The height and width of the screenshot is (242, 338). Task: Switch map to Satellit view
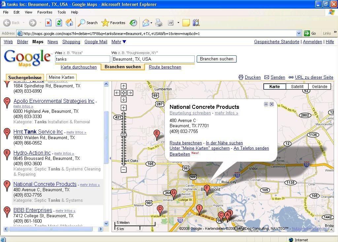pos(297,87)
